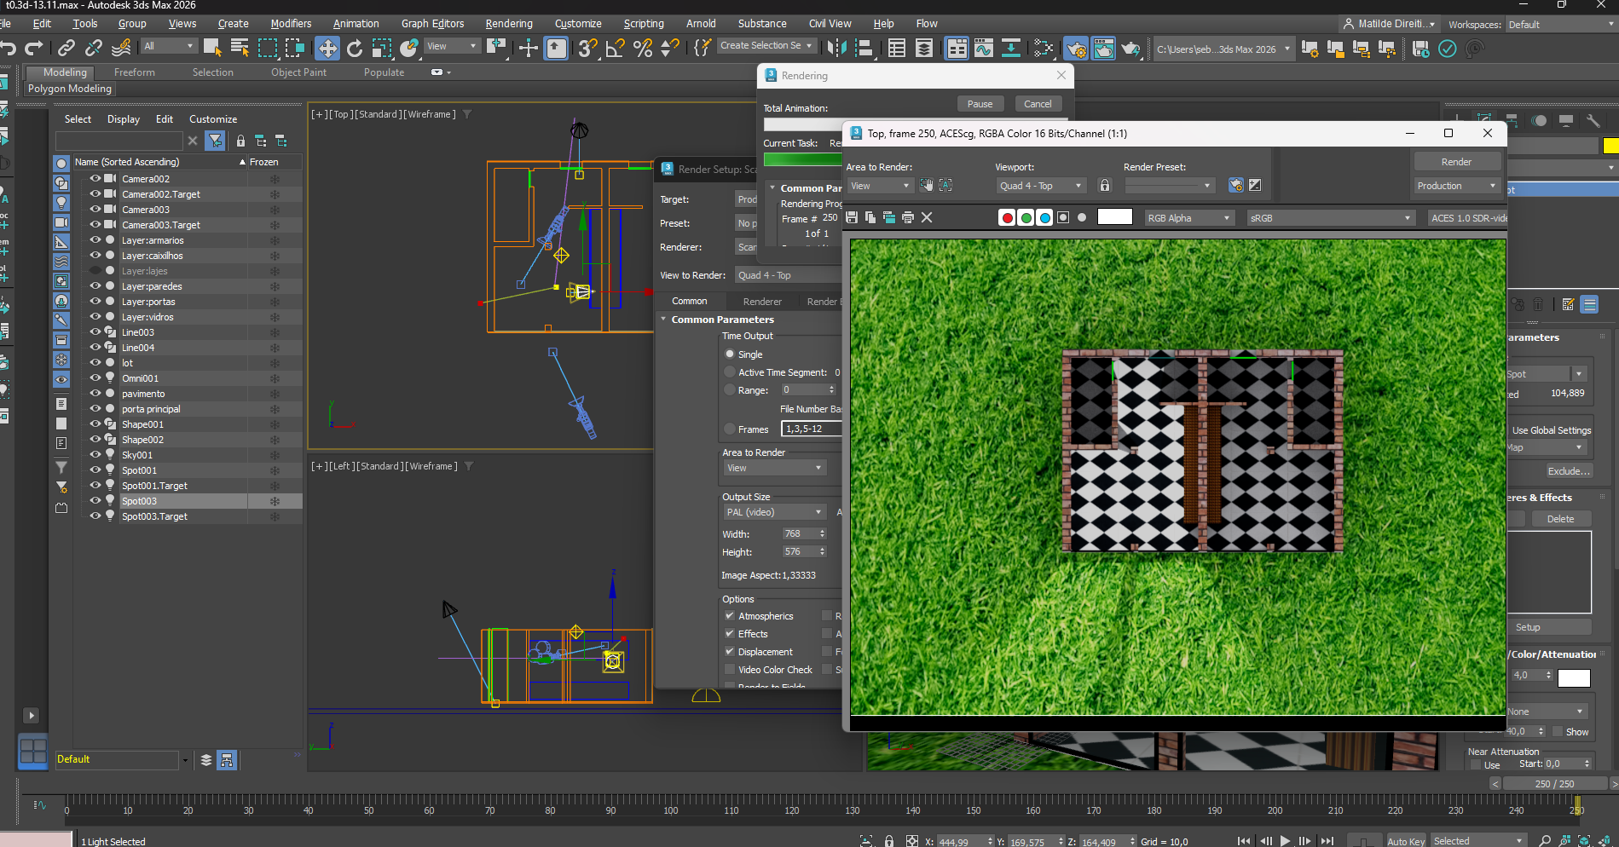Viewport: 1619px width, 847px height.
Task: Enable the red channel button
Action: (x=1007, y=218)
